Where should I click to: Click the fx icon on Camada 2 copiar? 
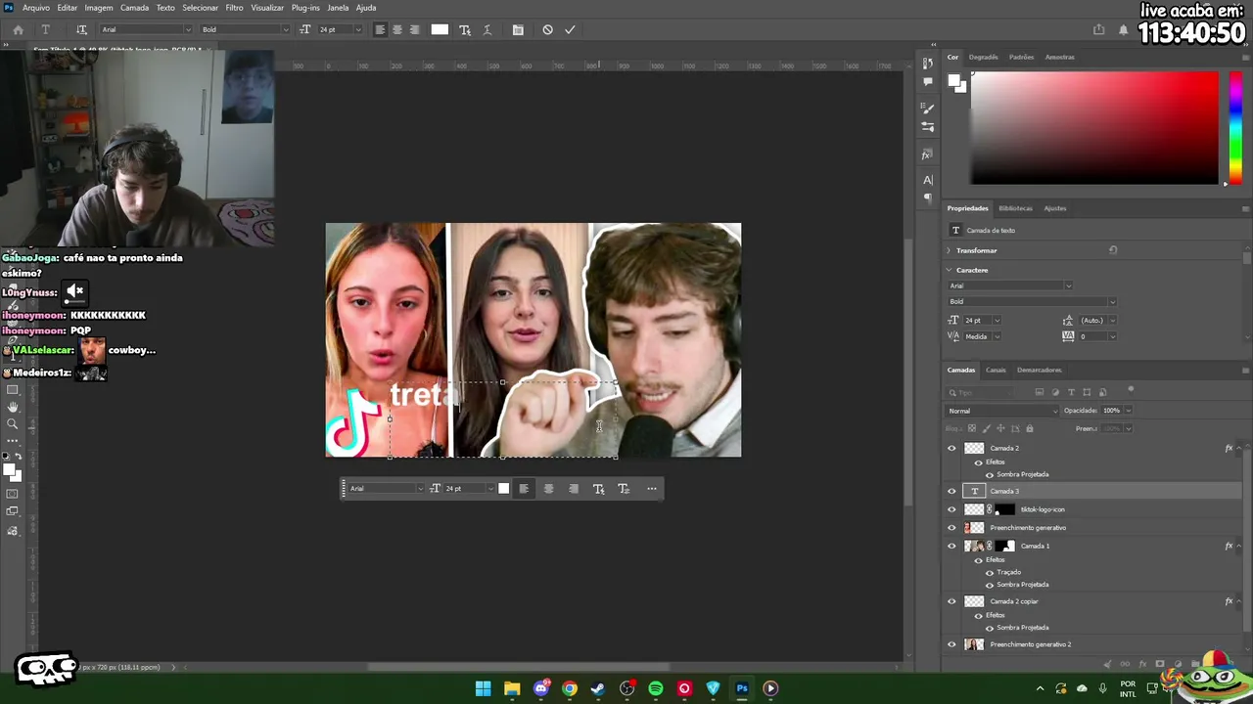coord(1229,601)
